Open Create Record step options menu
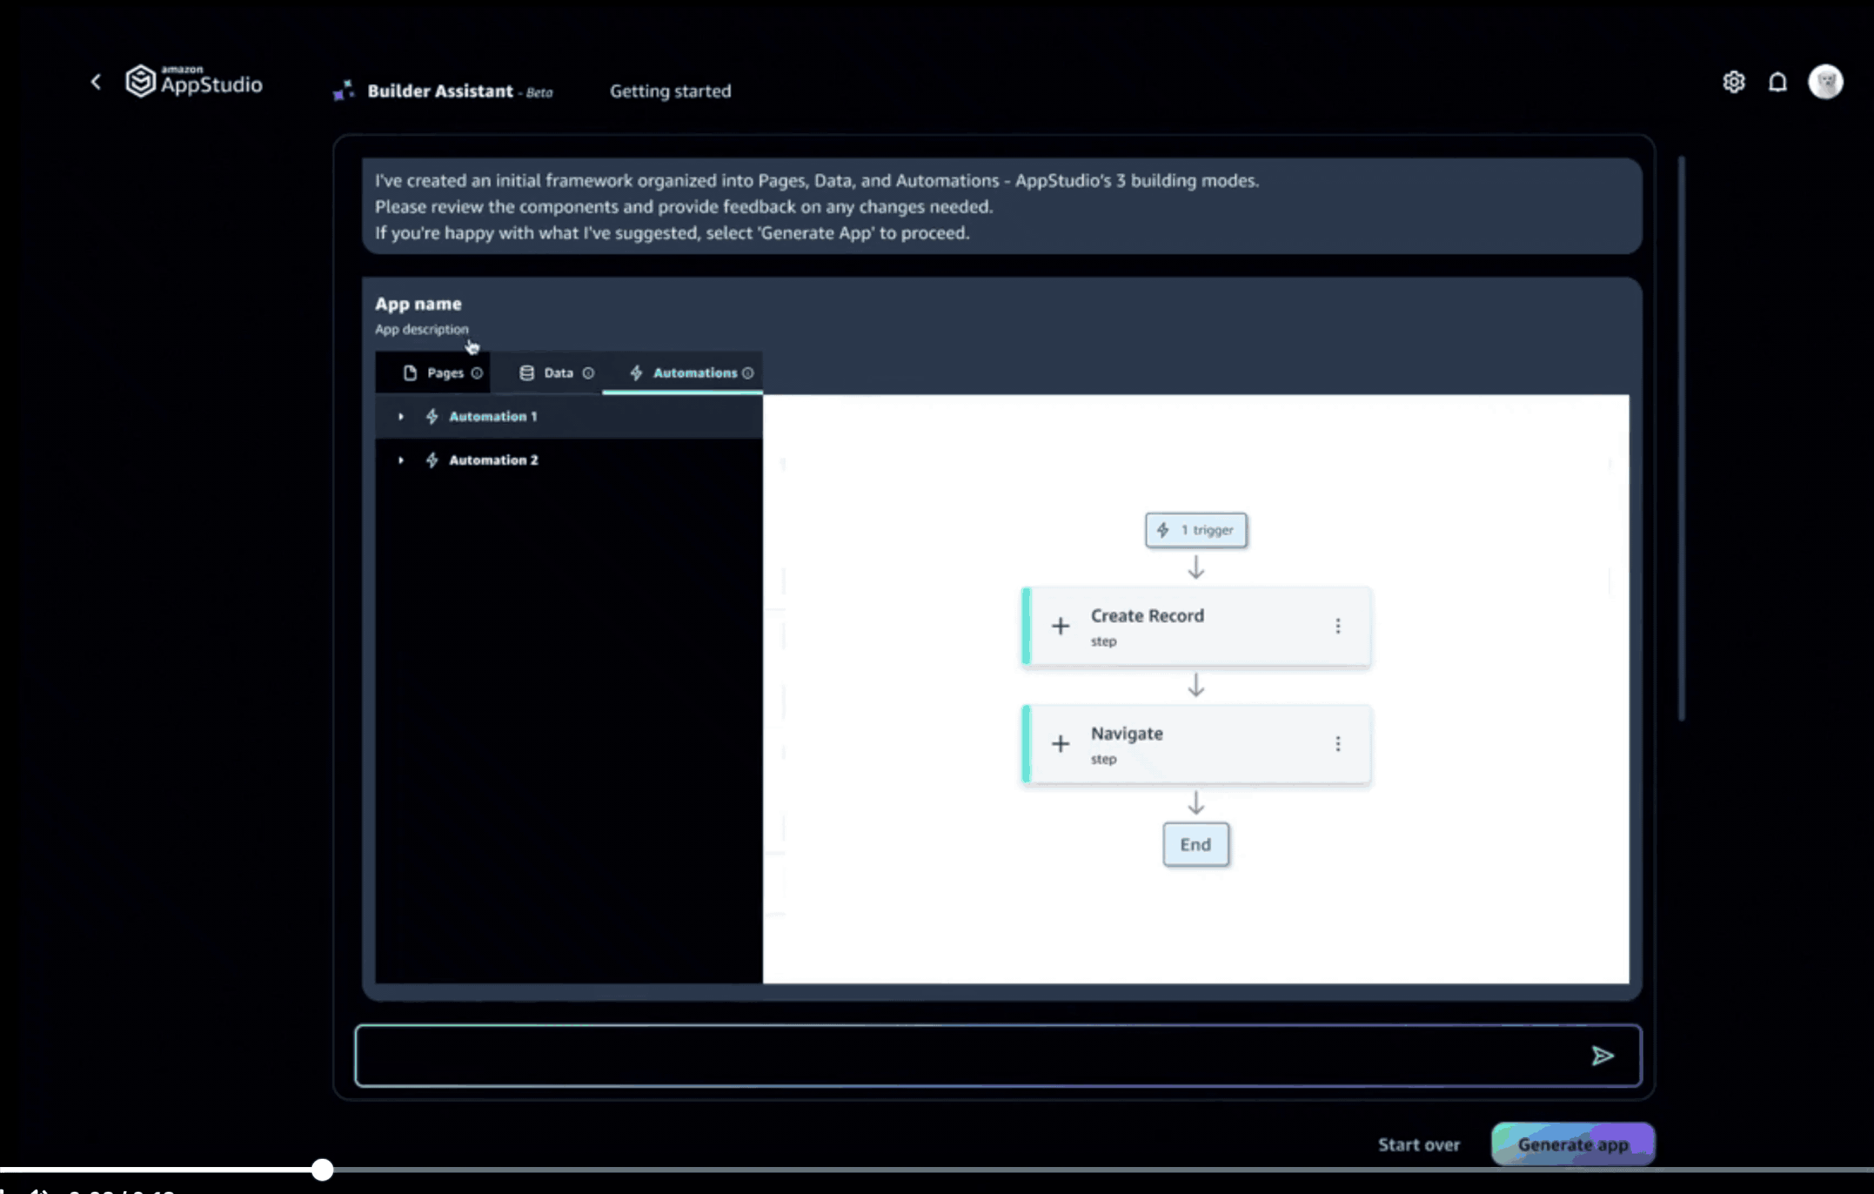Viewport: 1874px width, 1194px height. [1338, 626]
